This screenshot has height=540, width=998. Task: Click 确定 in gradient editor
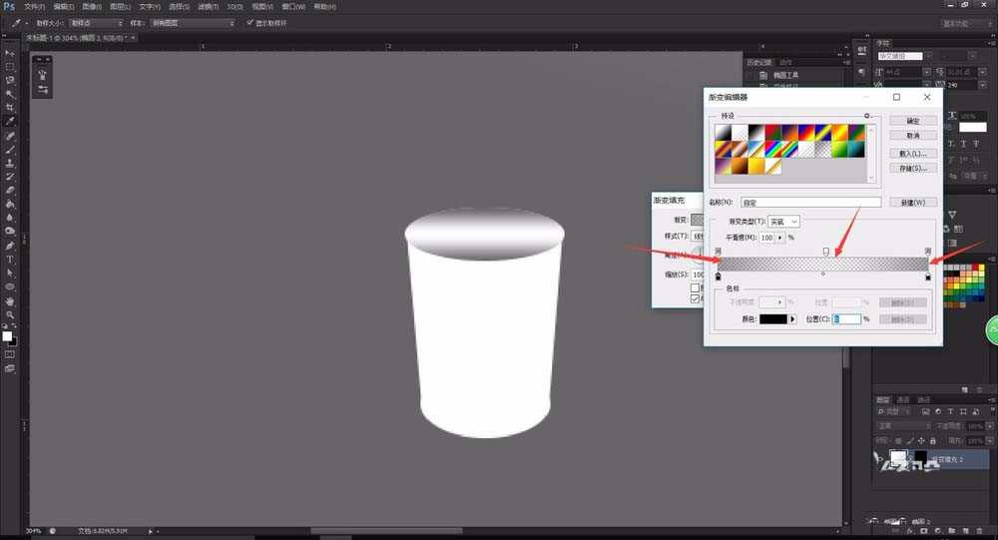pyautogui.click(x=913, y=120)
